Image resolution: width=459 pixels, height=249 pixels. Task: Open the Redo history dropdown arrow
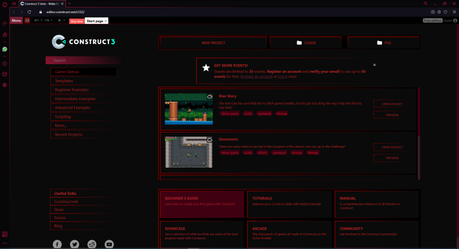[52, 21]
